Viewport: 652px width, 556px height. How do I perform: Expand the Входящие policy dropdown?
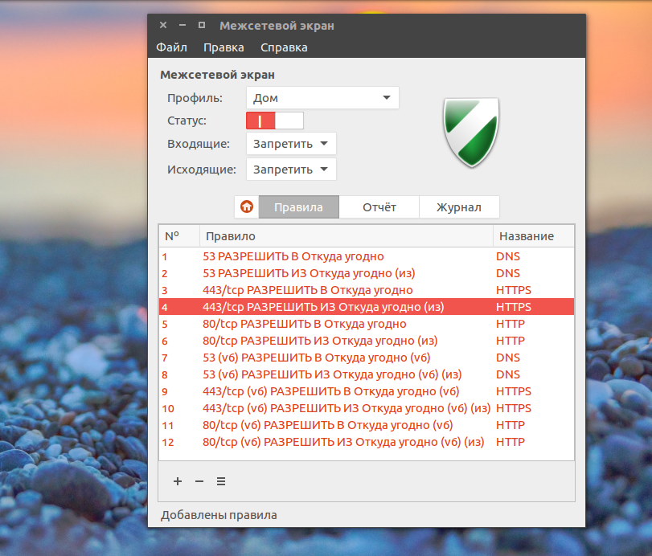coord(291,143)
